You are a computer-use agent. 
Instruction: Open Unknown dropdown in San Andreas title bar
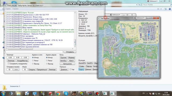[139, 18]
